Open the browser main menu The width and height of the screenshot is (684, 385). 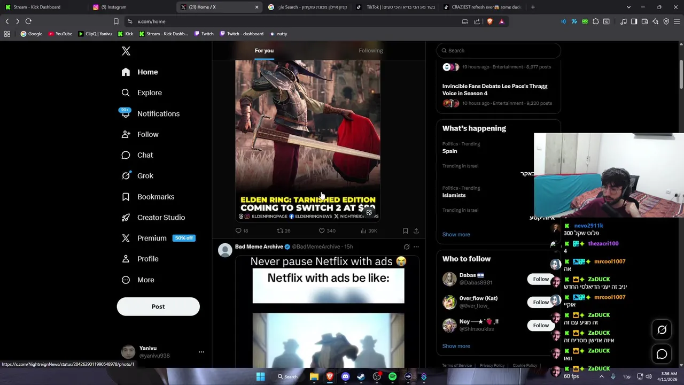pos(677,21)
